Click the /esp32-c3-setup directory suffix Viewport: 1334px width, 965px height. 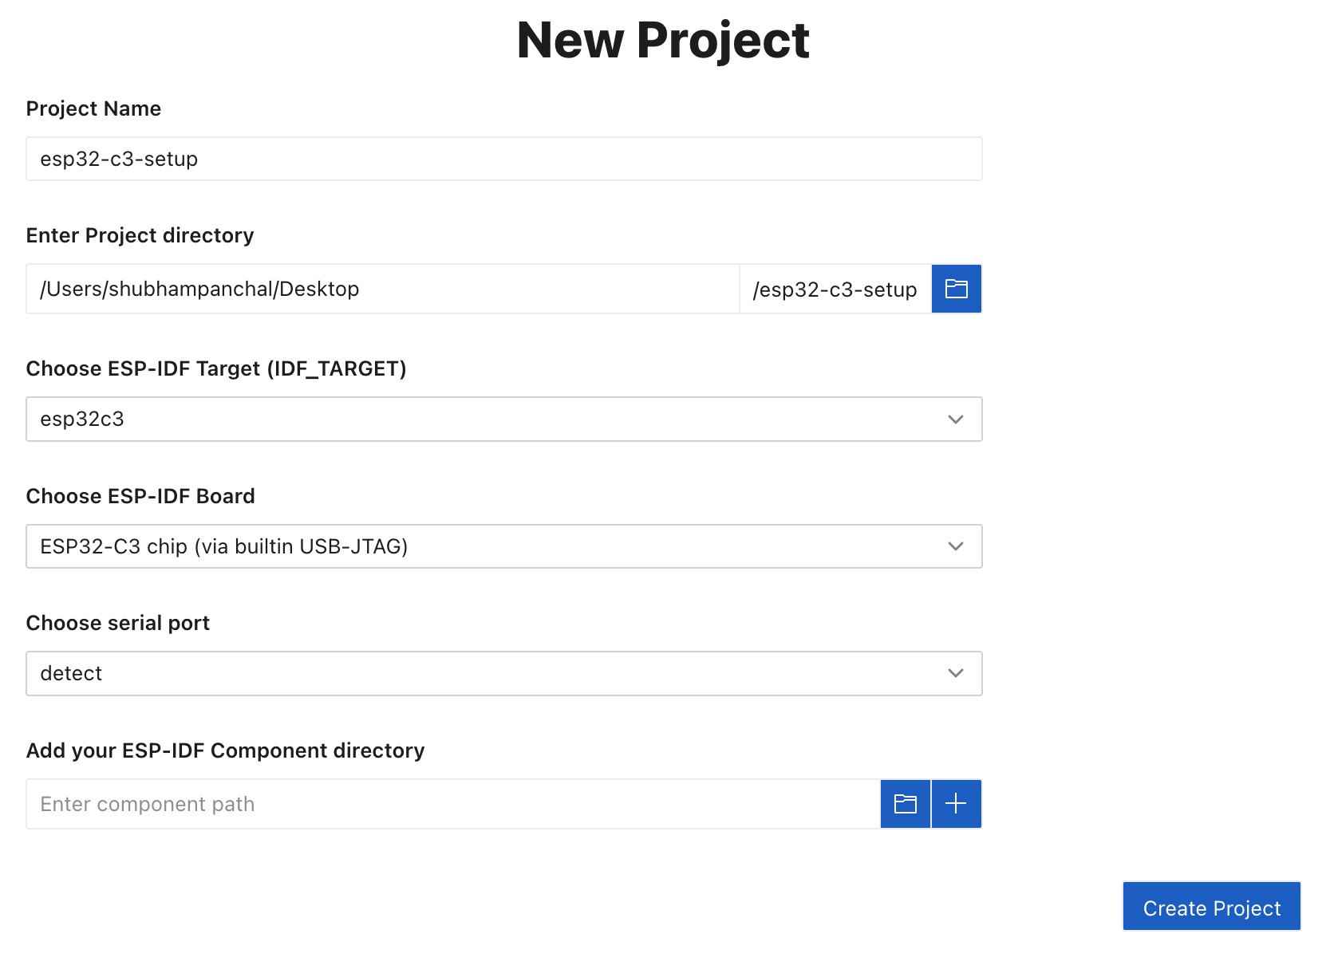pyautogui.click(x=835, y=289)
